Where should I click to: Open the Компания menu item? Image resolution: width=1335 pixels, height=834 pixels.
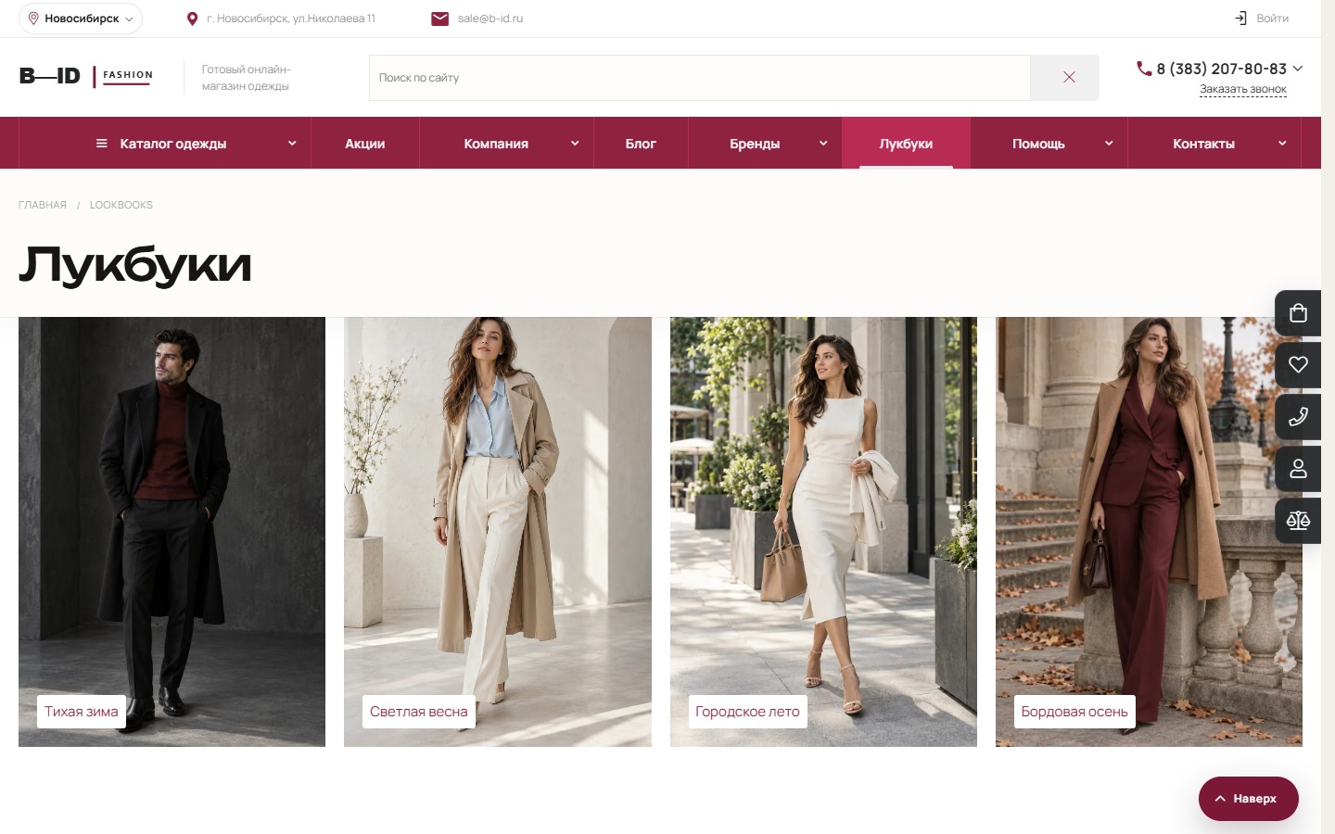(x=496, y=144)
